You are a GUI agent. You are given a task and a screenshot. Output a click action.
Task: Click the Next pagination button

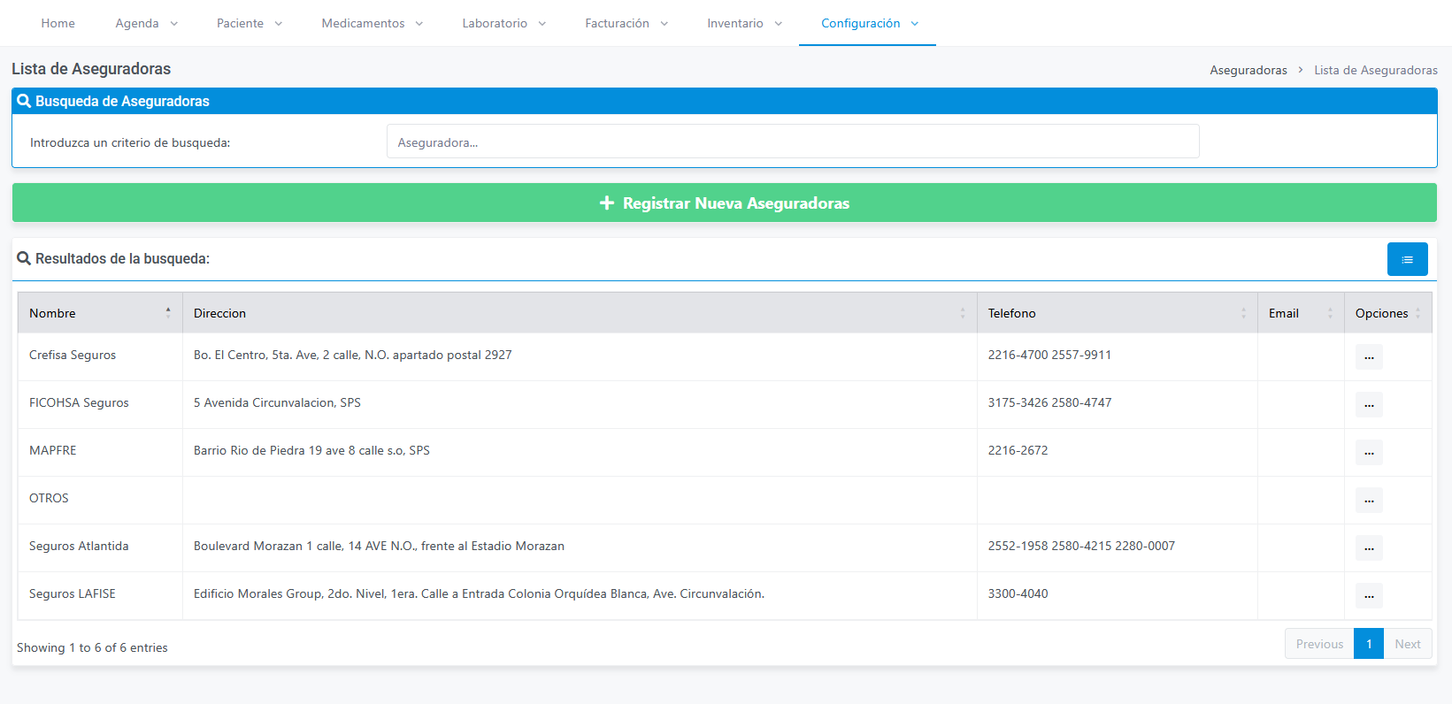pos(1408,644)
